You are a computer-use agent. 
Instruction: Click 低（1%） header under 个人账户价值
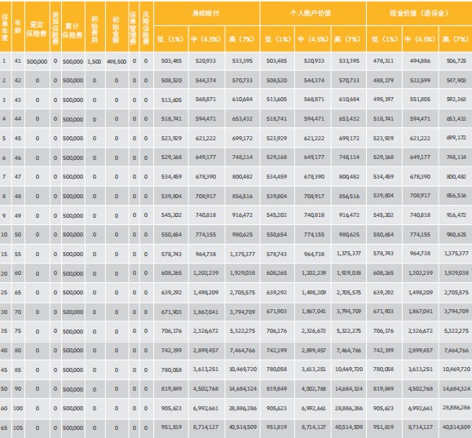277,39
